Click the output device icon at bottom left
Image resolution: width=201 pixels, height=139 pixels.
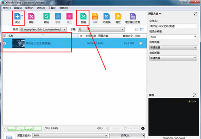pos(9,137)
